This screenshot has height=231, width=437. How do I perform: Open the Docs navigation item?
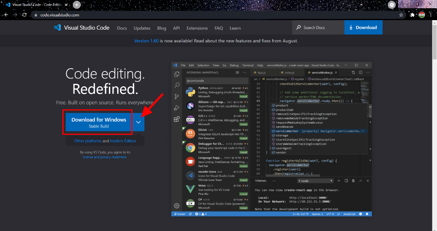pyautogui.click(x=122, y=28)
